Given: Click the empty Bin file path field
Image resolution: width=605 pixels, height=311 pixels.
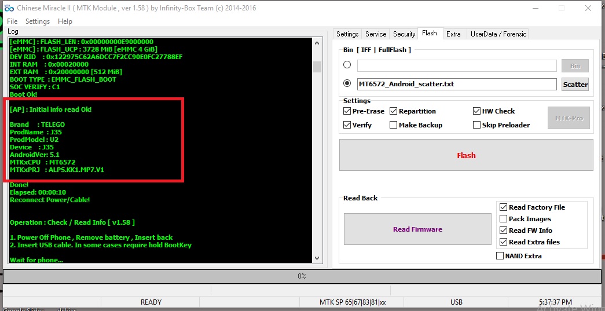Looking at the screenshot, I should pyautogui.click(x=457, y=65).
